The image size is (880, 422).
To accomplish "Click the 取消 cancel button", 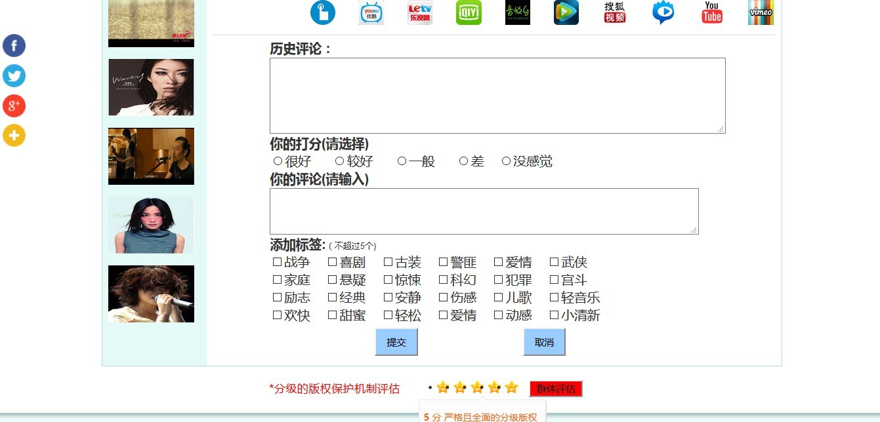I will pos(544,342).
